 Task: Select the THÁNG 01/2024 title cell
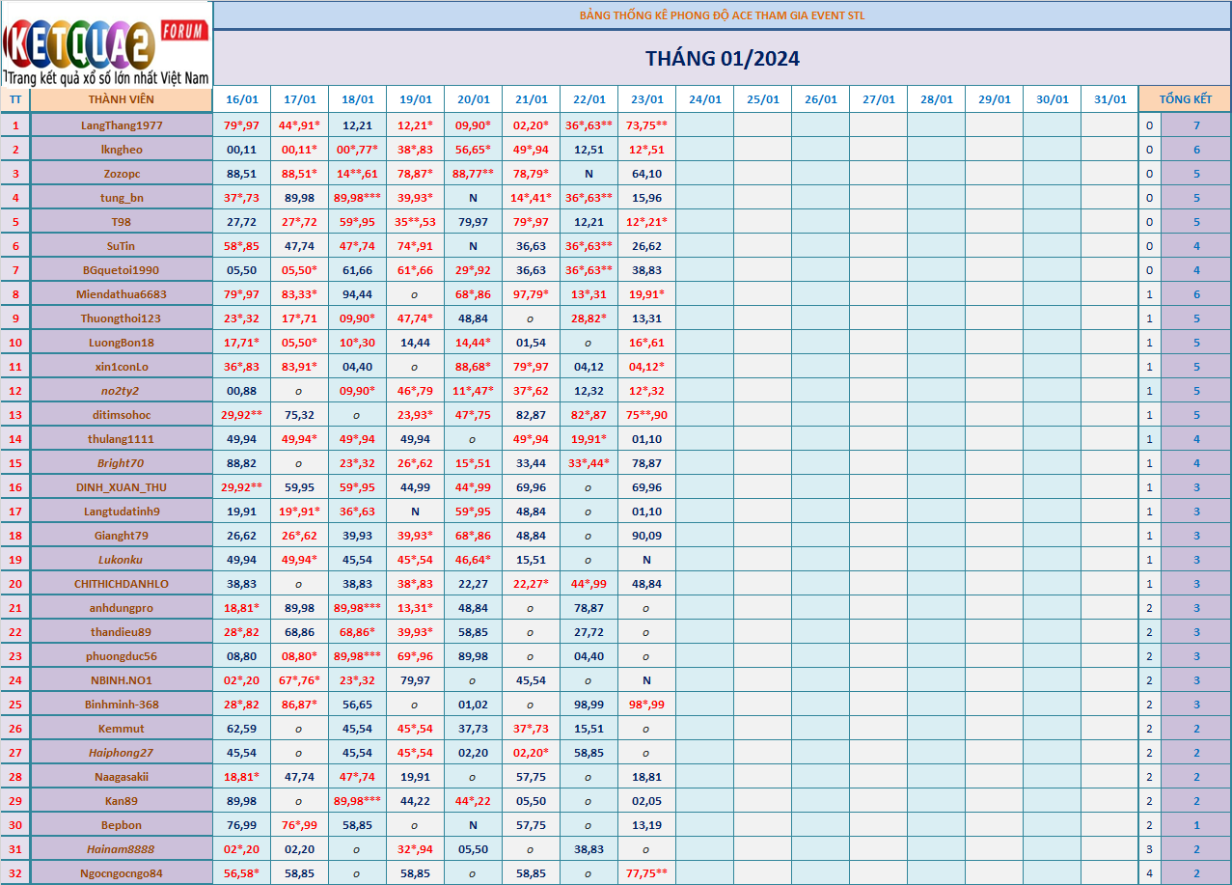(x=722, y=59)
